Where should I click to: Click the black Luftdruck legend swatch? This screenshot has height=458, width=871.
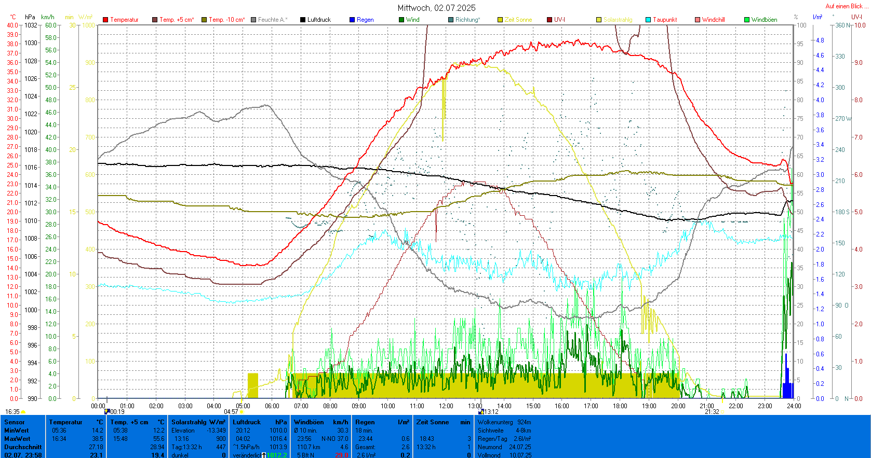[303, 20]
